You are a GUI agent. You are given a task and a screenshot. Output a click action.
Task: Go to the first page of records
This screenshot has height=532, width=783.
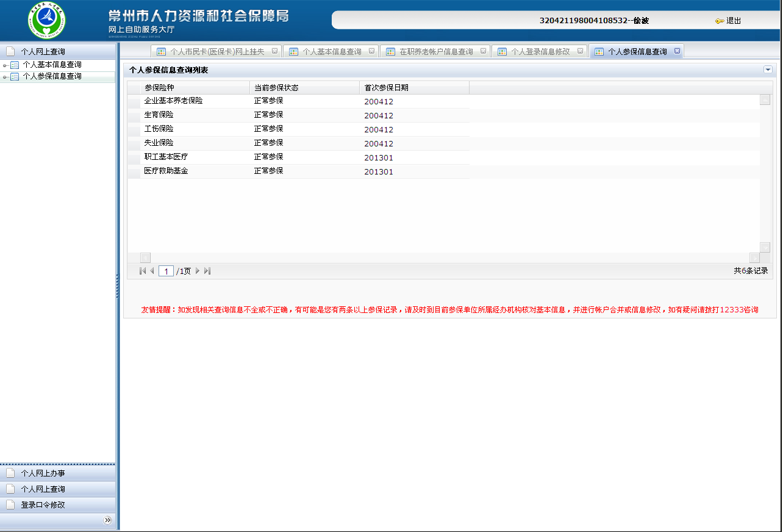143,271
